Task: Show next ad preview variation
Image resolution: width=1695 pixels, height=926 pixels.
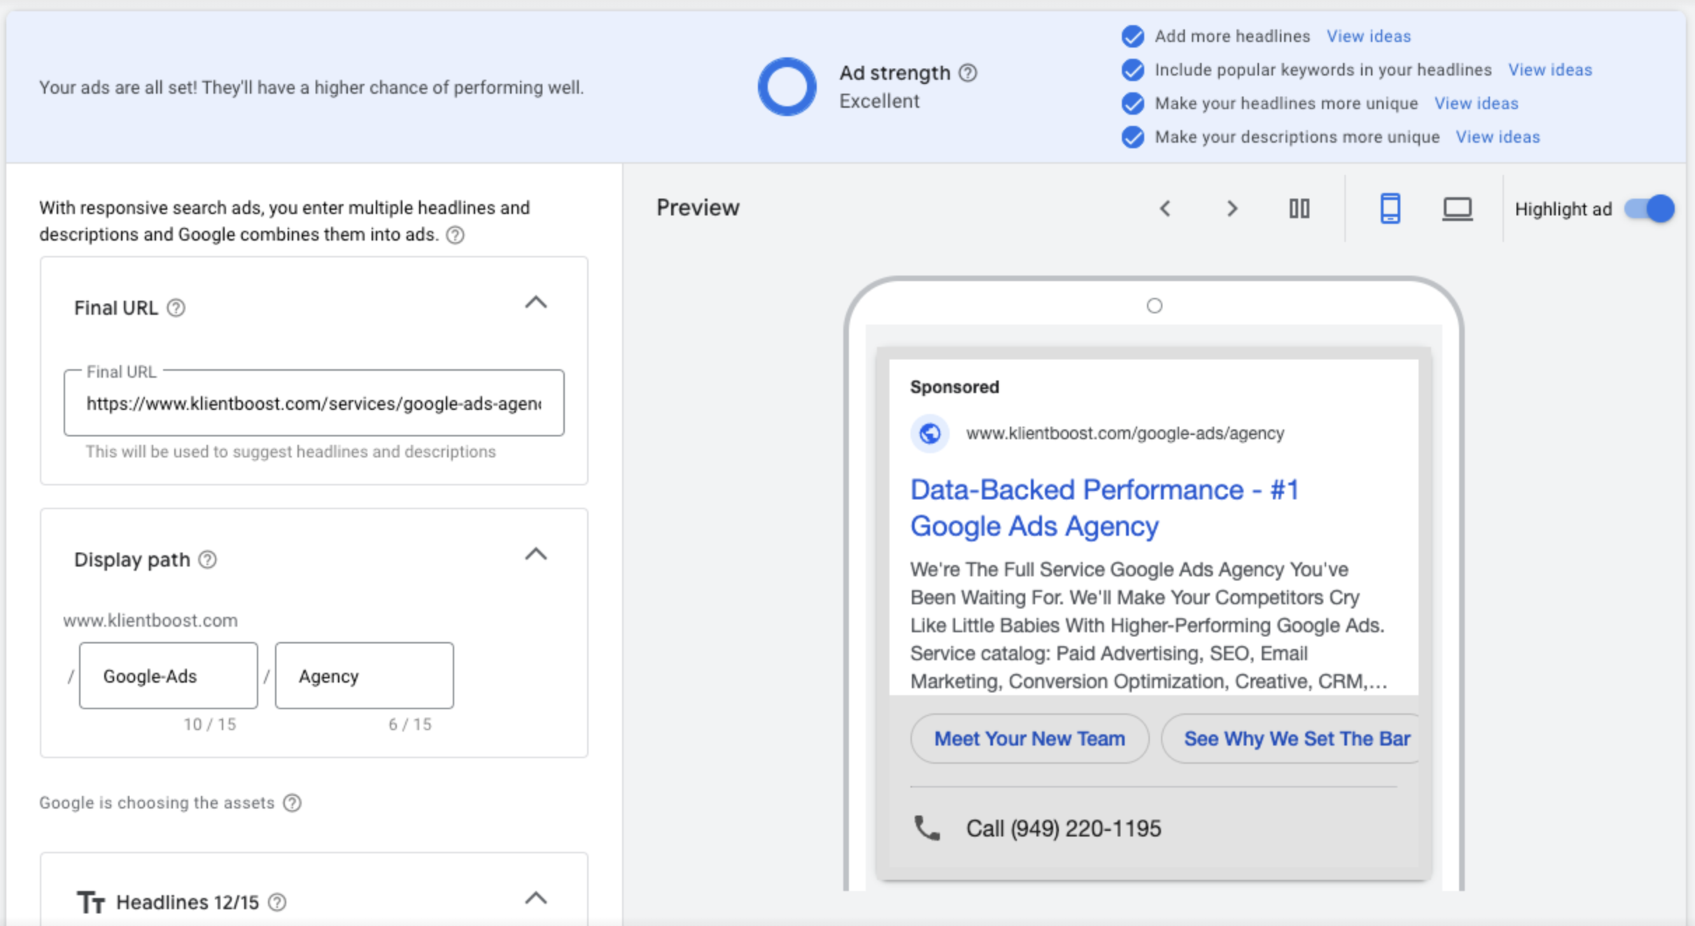Action: [x=1232, y=208]
